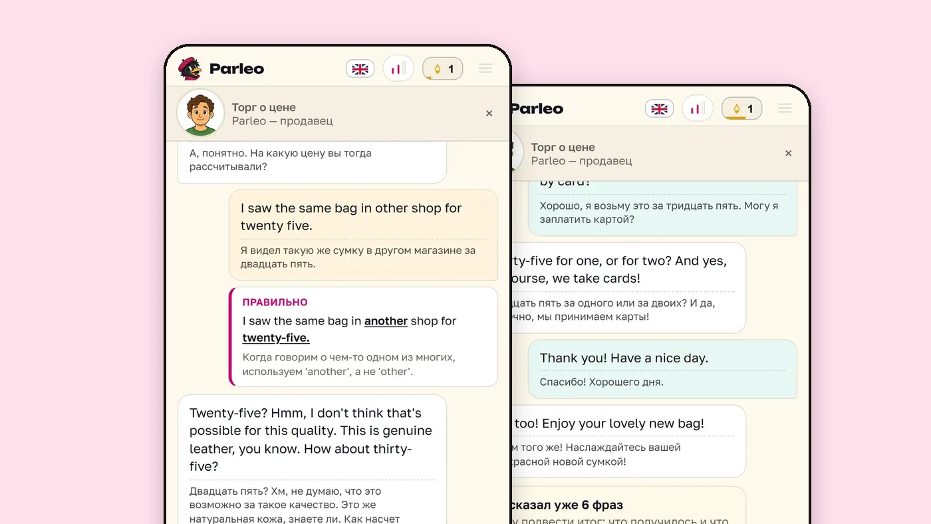931x524 pixels.
Task: Click the 'Торг о цене' title on left phone
Action: click(264, 108)
